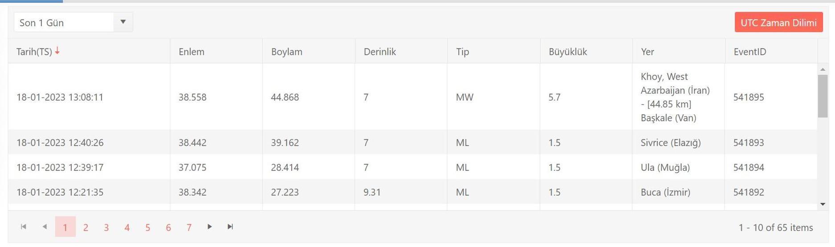Image resolution: width=835 pixels, height=247 pixels.
Task: Select the Son 1 Gün combo box
Action: tap(73, 22)
